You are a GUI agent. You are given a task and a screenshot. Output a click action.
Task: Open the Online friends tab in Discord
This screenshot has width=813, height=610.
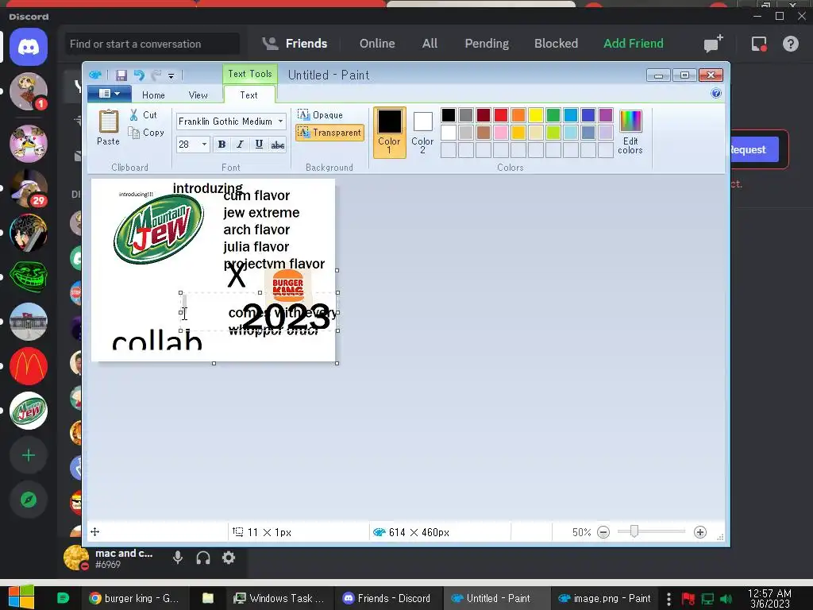[x=377, y=44]
